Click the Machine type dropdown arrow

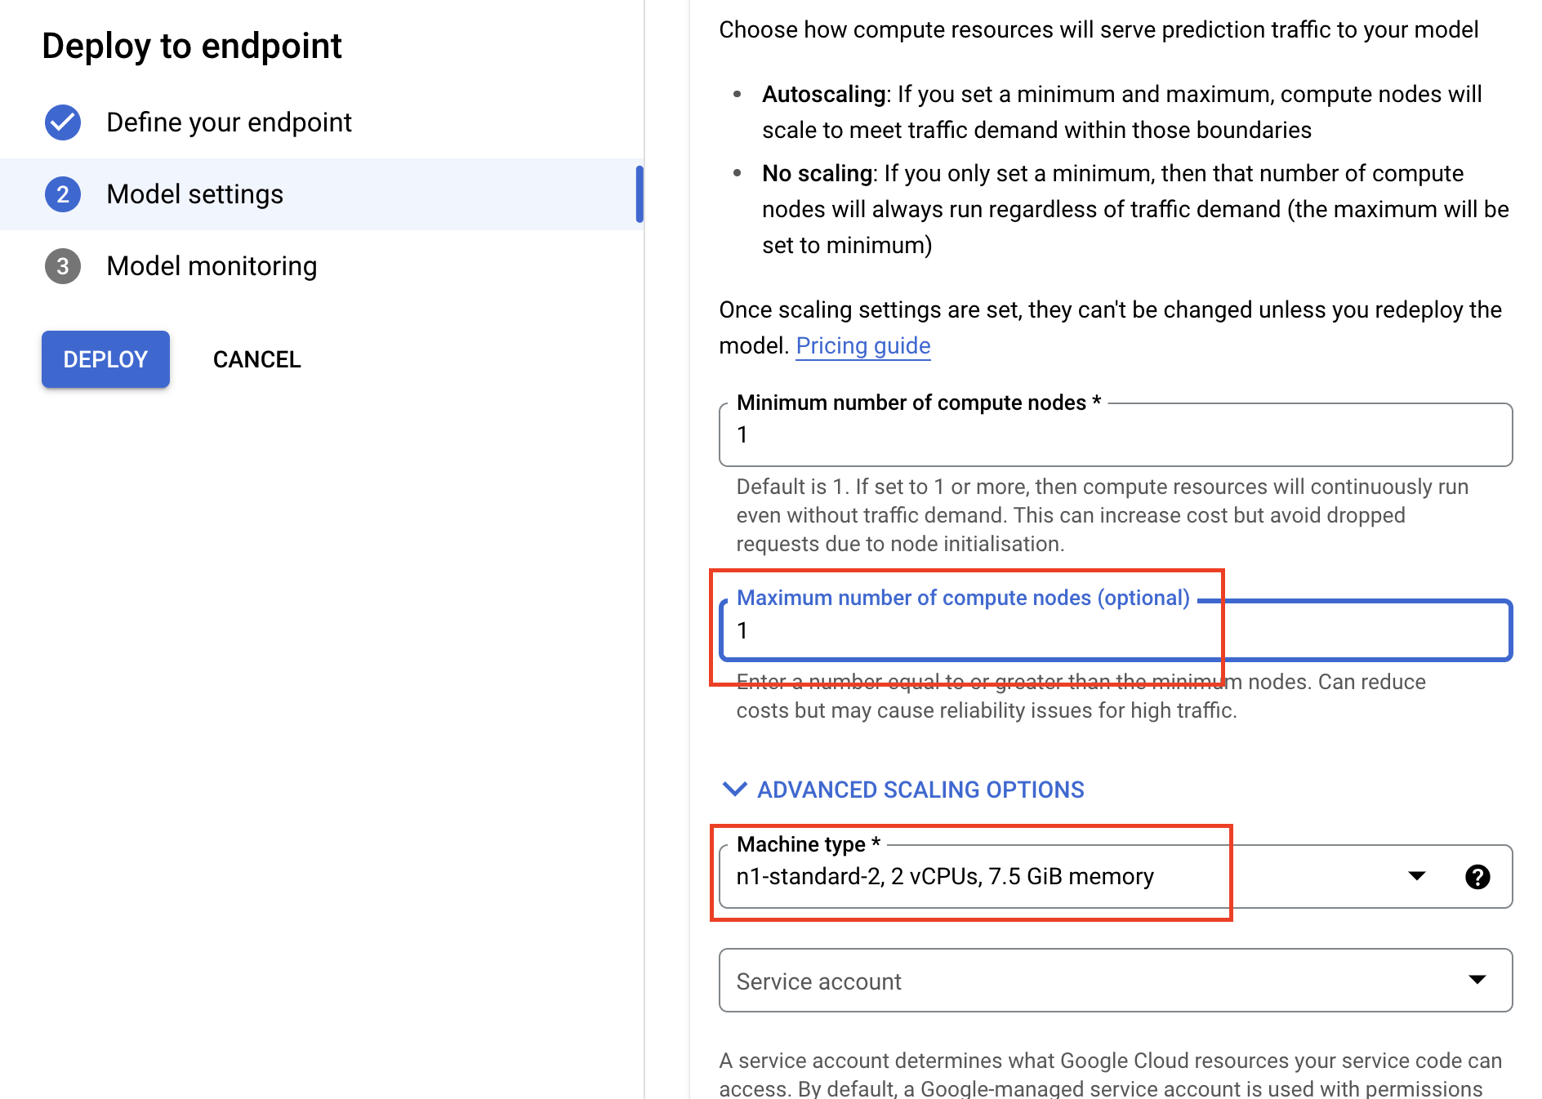(x=1417, y=877)
